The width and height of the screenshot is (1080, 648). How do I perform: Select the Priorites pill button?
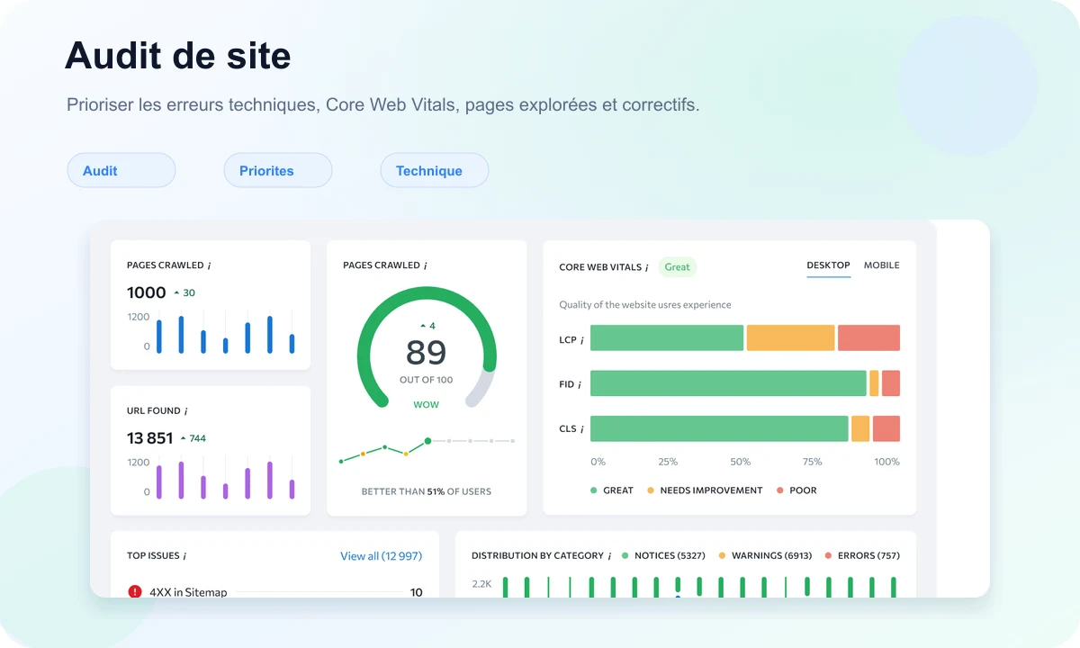tap(278, 170)
